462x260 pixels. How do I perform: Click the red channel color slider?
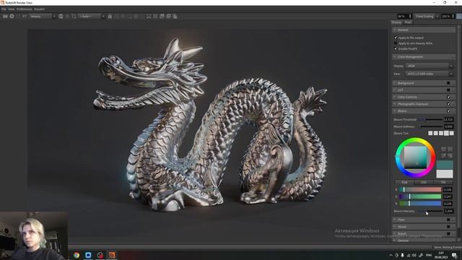pos(420,189)
